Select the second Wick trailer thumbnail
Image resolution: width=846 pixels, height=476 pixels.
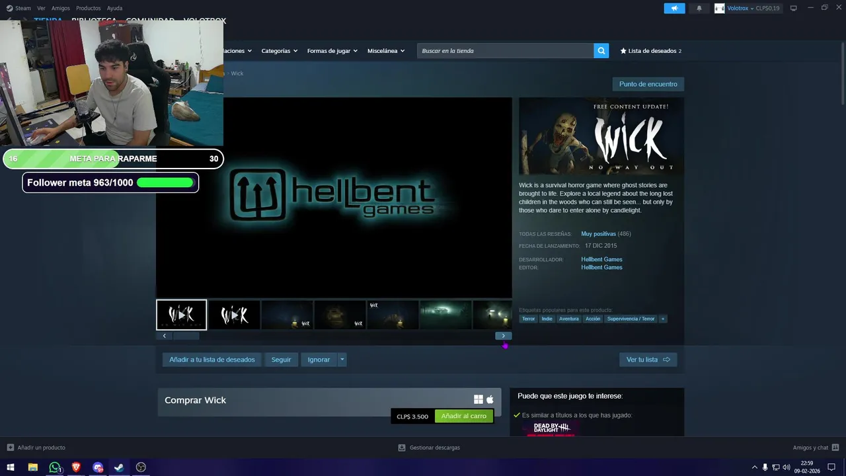pos(234,315)
